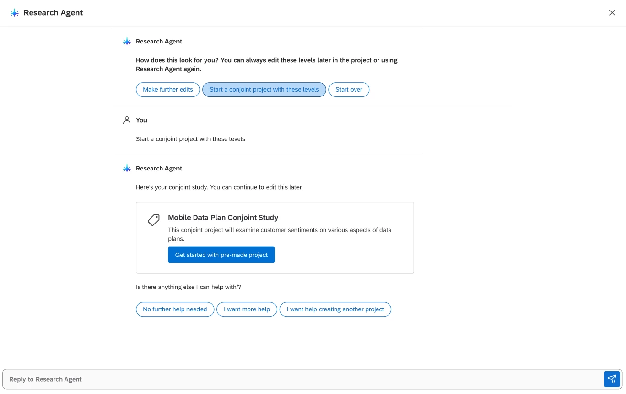This screenshot has height=394, width=626.
Task: Click the text 'Is there anything else I can help with/?'
Action: coord(189,287)
